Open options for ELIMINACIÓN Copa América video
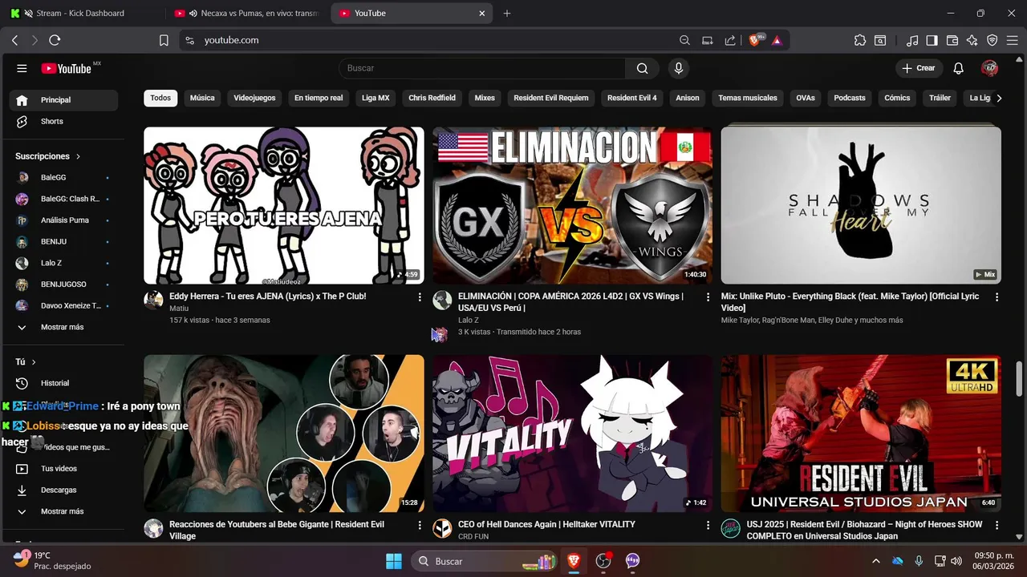The width and height of the screenshot is (1027, 577). point(708,297)
